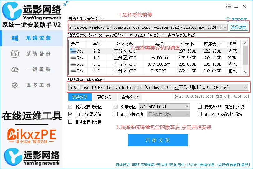253x169 pixels.
Task: Click the 搜索镜像 link
Action: coord(240,19)
